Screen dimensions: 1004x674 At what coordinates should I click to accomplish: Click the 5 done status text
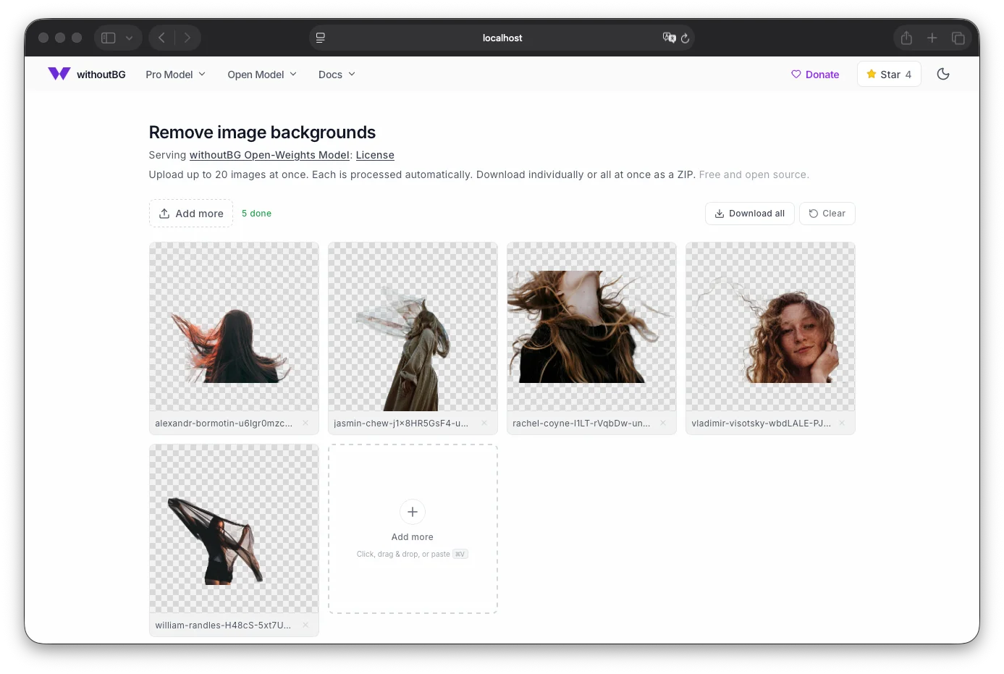click(x=256, y=214)
